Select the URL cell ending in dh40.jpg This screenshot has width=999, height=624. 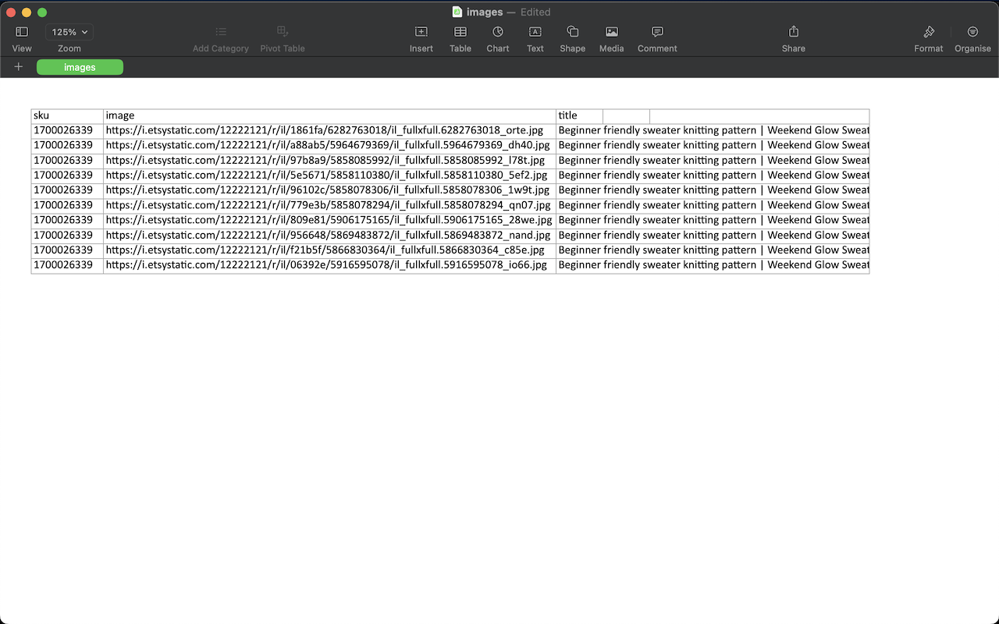[x=329, y=145]
